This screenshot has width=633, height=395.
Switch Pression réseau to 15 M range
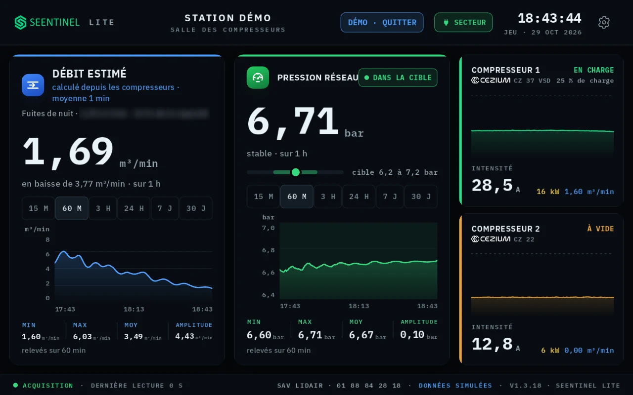tap(264, 197)
